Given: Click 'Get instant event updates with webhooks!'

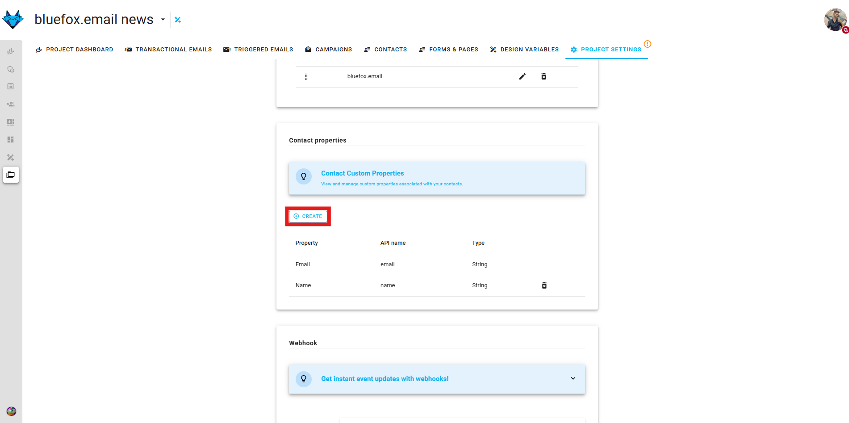Looking at the screenshot, I should click(385, 379).
